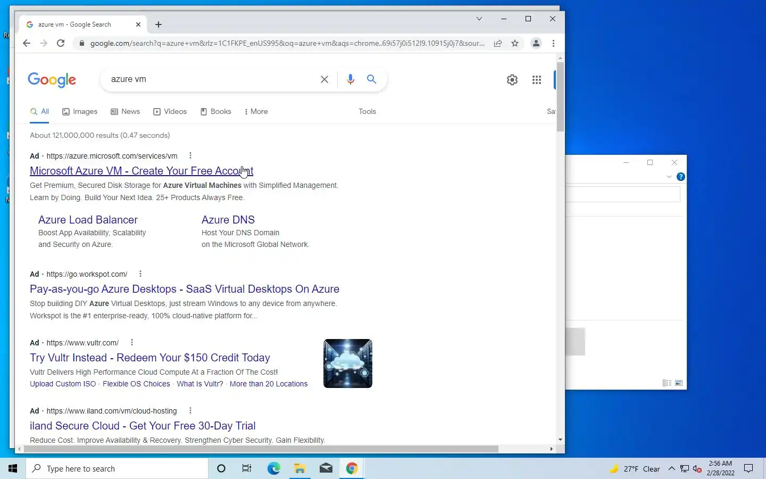This screenshot has width=766, height=479.
Task: Click the horizontal scrollbar thumb in Chrome
Action: pyautogui.click(x=261, y=449)
